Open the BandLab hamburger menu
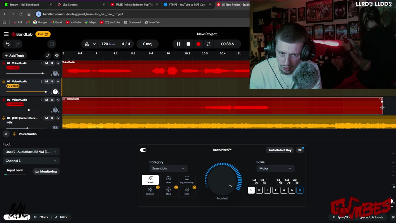Screen dimensions: 396x223 click(6, 34)
